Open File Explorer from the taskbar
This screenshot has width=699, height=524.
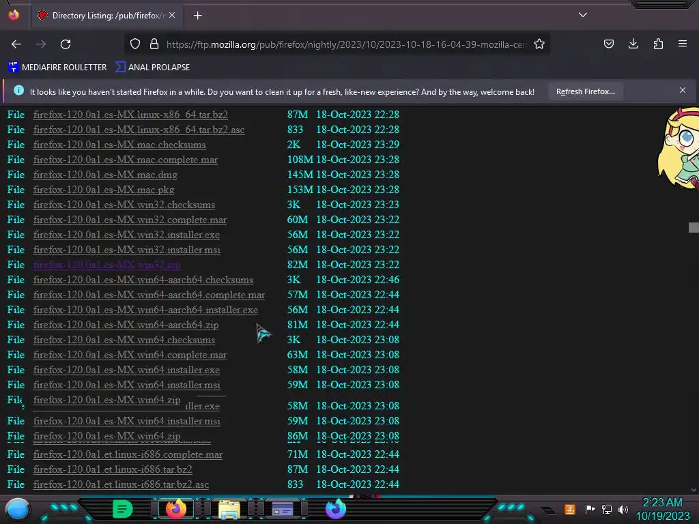(229, 510)
